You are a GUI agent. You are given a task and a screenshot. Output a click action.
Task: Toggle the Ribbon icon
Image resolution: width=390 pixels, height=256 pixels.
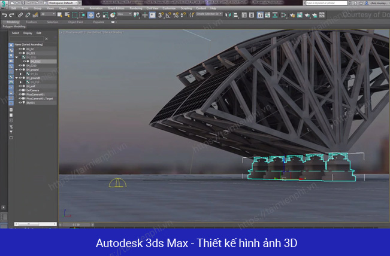click(260, 15)
